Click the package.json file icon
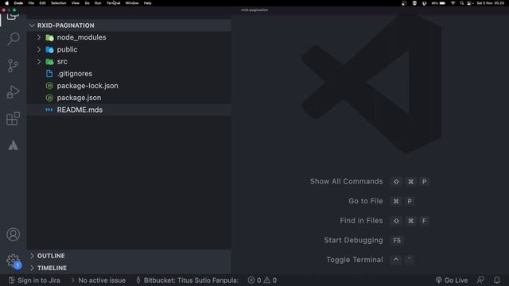The height and width of the screenshot is (286, 509). [x=49, y=98]
